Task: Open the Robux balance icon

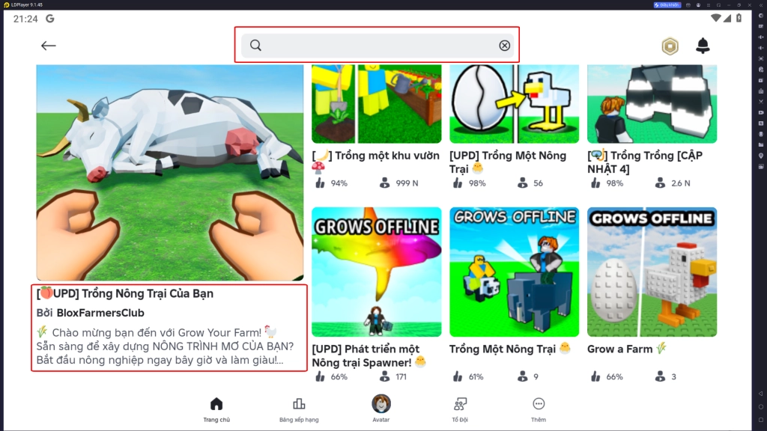Action: click(x=670, y=46)
